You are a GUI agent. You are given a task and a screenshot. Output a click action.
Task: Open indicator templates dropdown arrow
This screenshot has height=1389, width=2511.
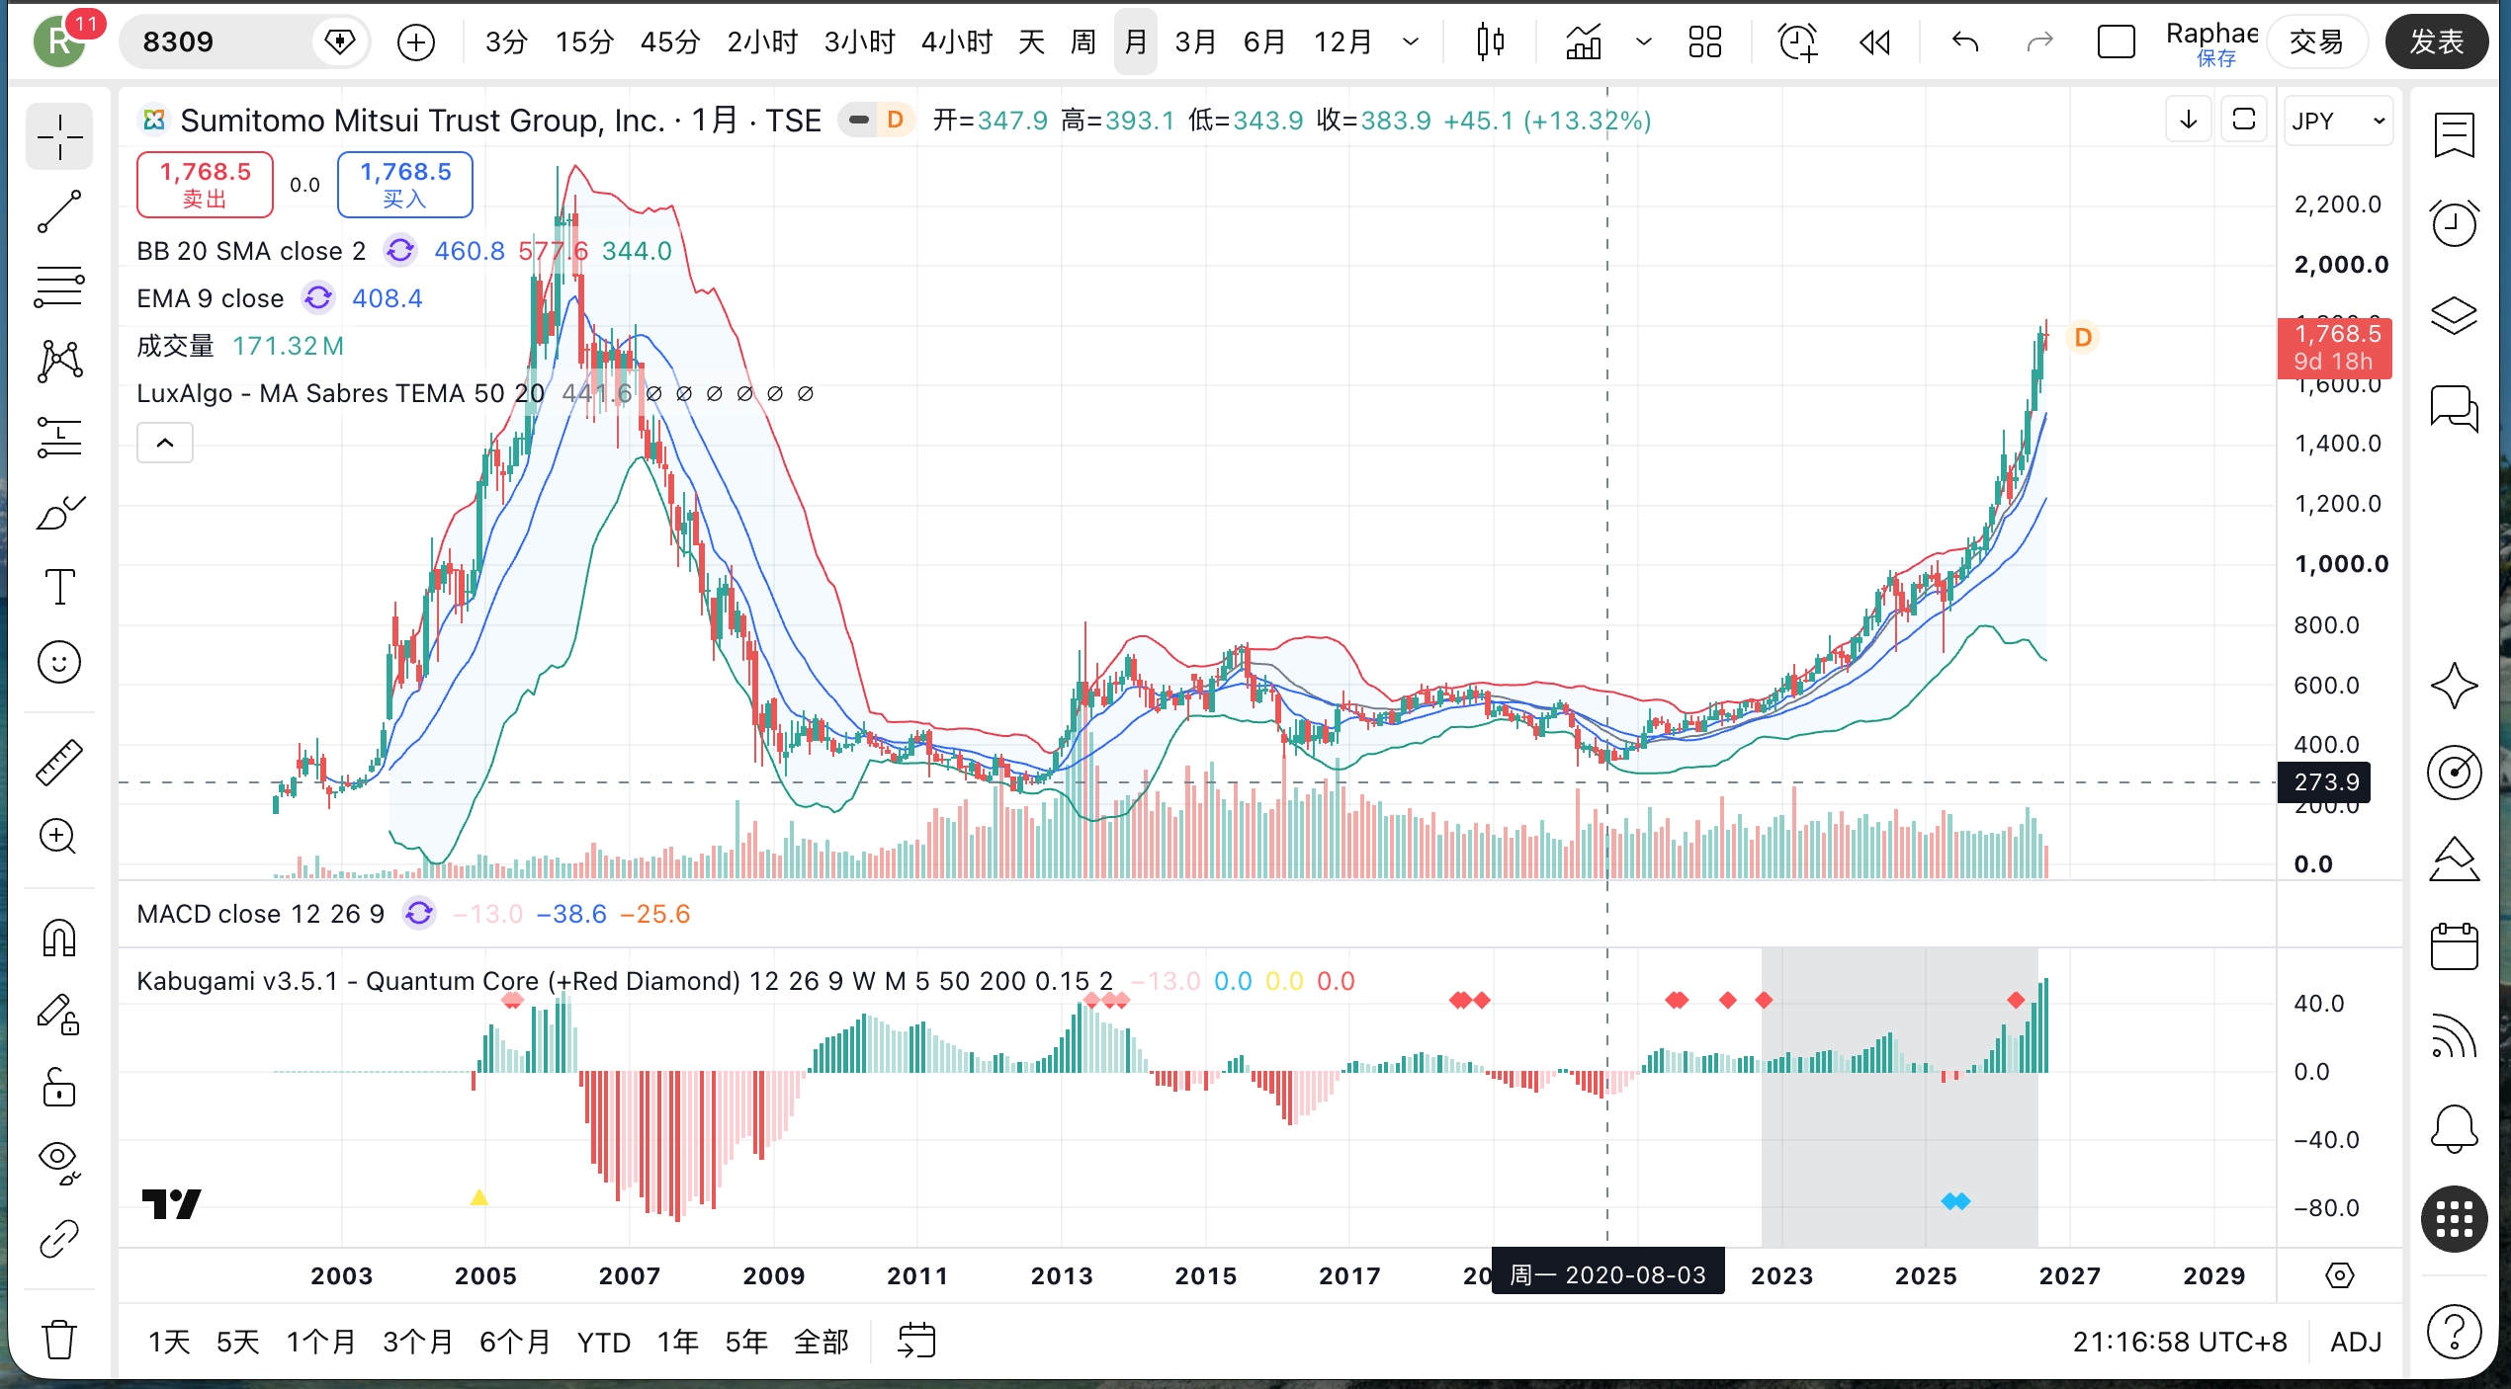[x=1643, y=42]
